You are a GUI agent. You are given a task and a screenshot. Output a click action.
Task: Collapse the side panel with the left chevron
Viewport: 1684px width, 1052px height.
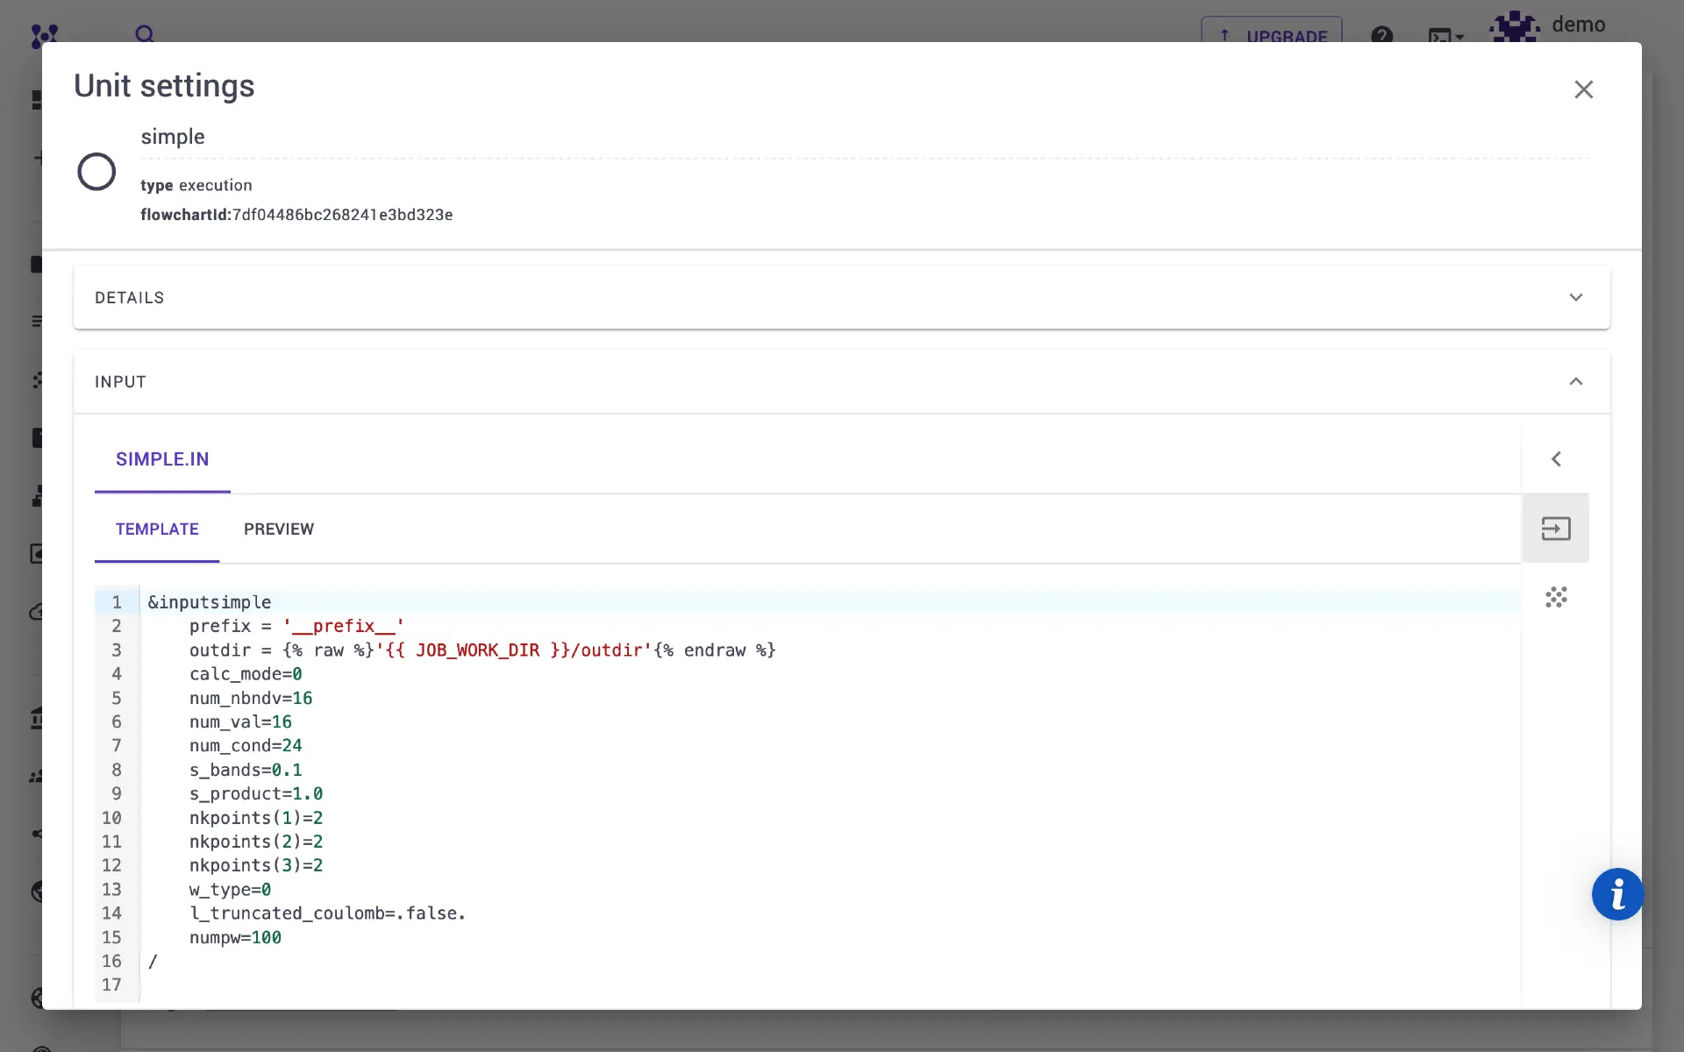[1557, 458]
